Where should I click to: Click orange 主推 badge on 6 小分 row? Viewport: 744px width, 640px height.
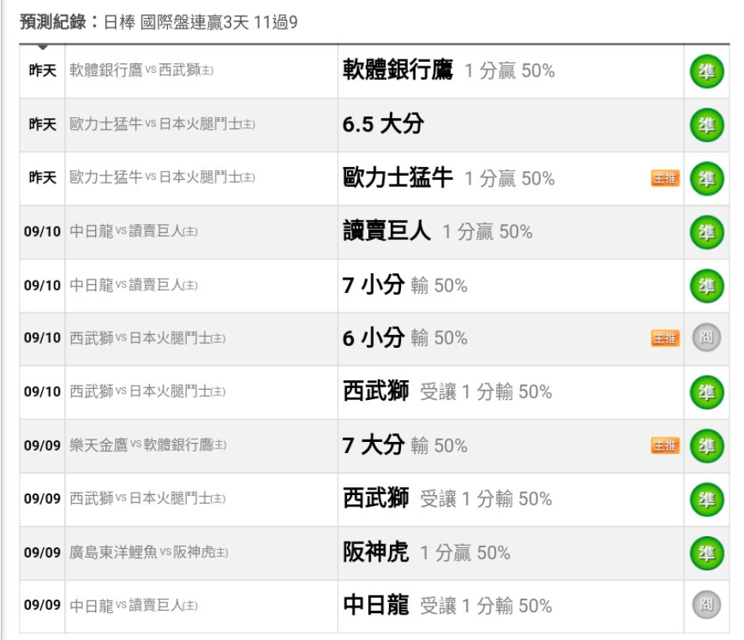coord(665,338)
